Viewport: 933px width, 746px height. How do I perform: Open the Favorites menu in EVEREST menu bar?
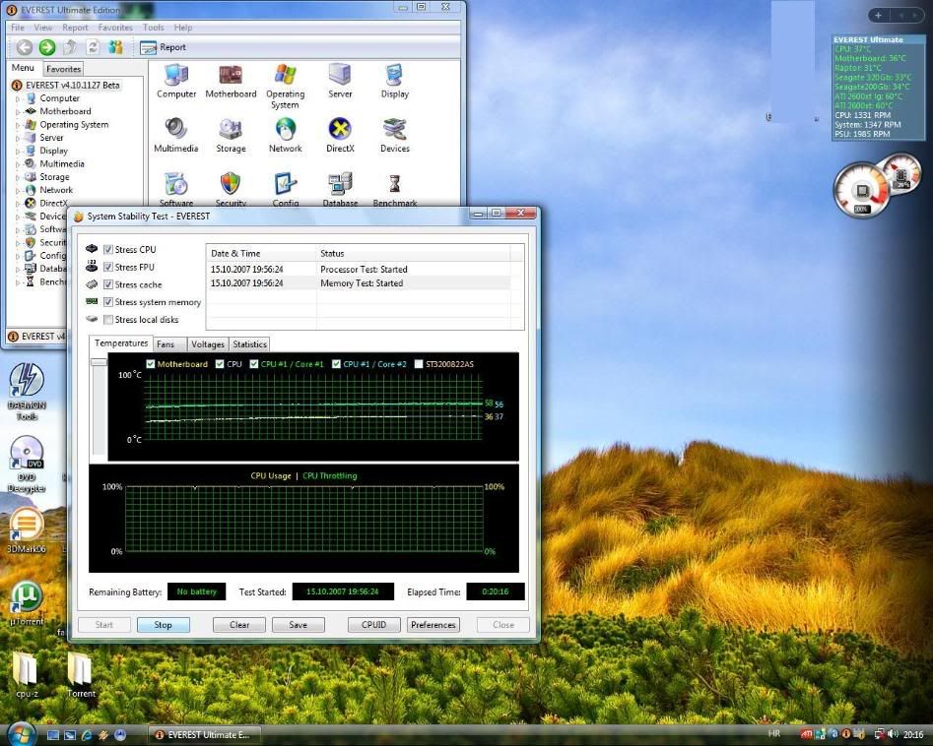(115, 28)
